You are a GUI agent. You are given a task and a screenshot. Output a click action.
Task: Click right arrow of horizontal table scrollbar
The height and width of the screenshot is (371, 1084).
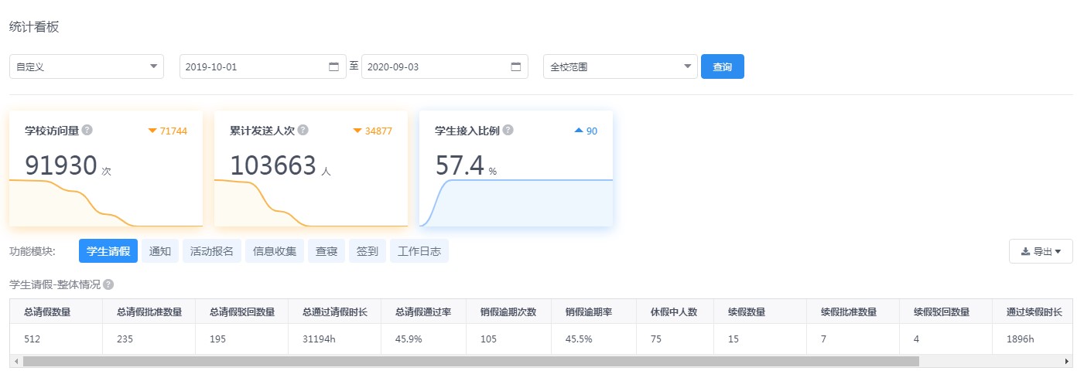[x=1068, y=361]
